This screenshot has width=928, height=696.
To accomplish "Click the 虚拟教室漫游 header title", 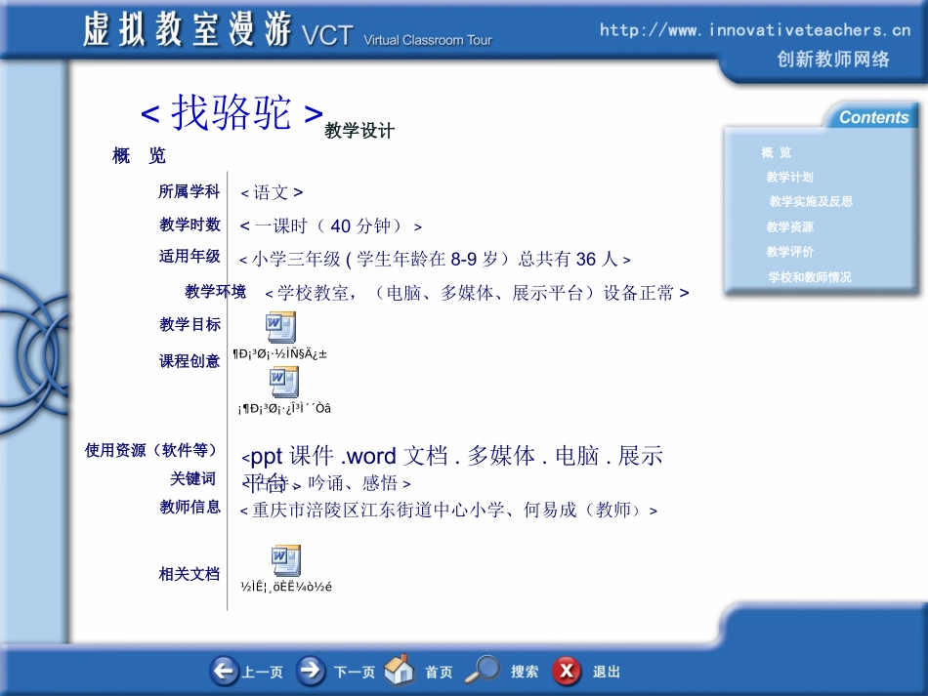I will pos(187,29).
